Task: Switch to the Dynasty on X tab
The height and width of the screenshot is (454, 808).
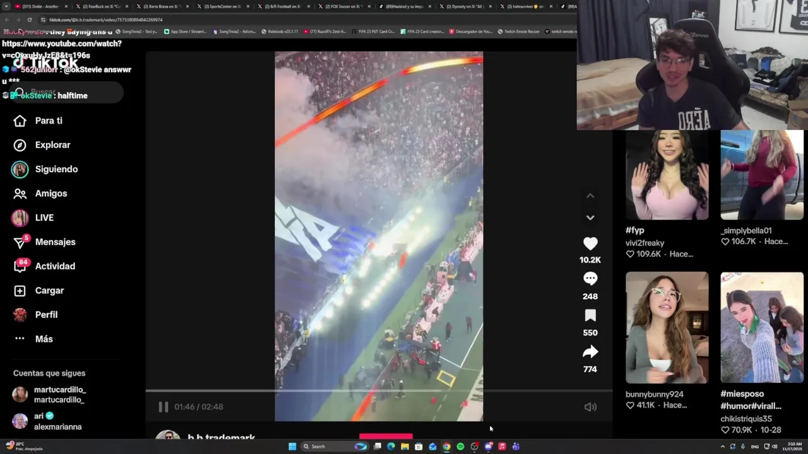Action: click(467, 6)
